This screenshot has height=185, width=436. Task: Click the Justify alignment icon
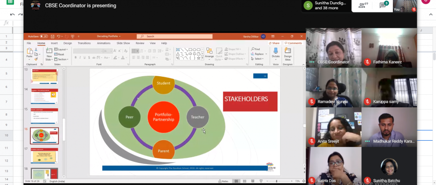(x=147, y=57)
